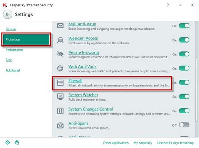Click the vertical scrollbar thumb
Image resolution: width=199 pixels, height=148 pixels.
coord(197,90)
